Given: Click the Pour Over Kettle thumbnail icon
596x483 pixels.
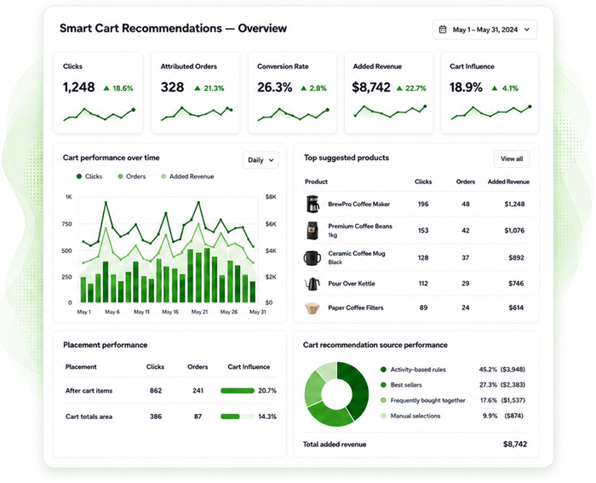Looking at the screenshot, I should (312, 284).
